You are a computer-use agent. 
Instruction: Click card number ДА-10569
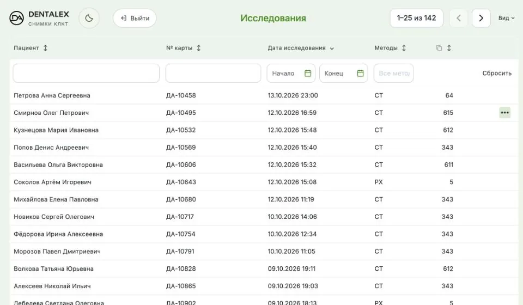(x=181, y=148)
